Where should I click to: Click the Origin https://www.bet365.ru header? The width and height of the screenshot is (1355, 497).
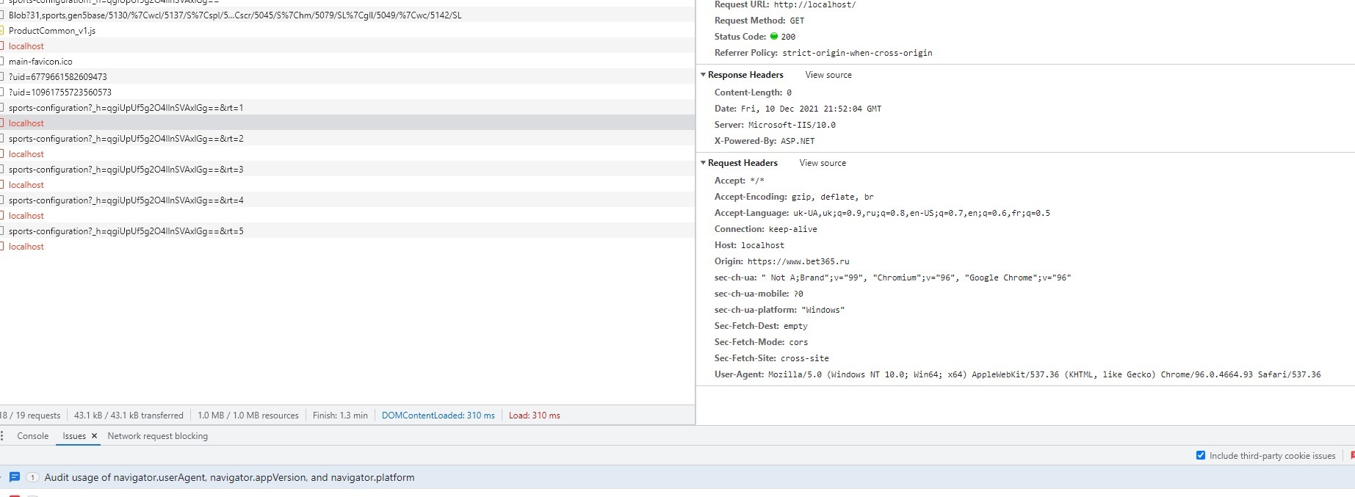[781, 261]
